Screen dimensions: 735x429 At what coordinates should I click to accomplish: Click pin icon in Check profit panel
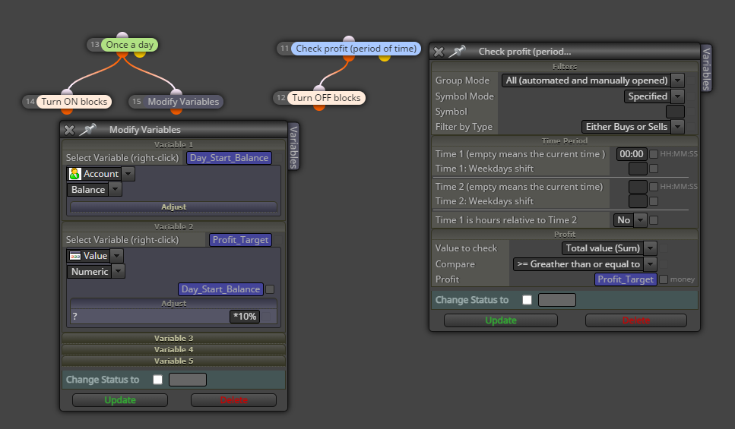click(457, 52)
